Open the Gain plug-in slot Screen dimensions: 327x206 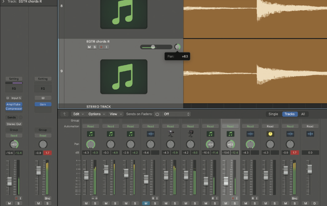pos(43,104)
